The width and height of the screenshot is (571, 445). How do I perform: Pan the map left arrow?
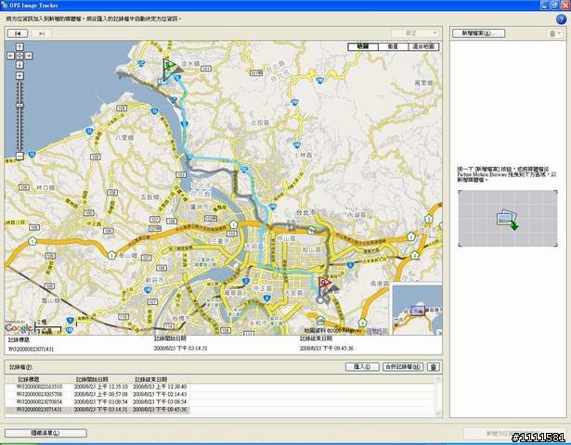[x=10, y=56]
